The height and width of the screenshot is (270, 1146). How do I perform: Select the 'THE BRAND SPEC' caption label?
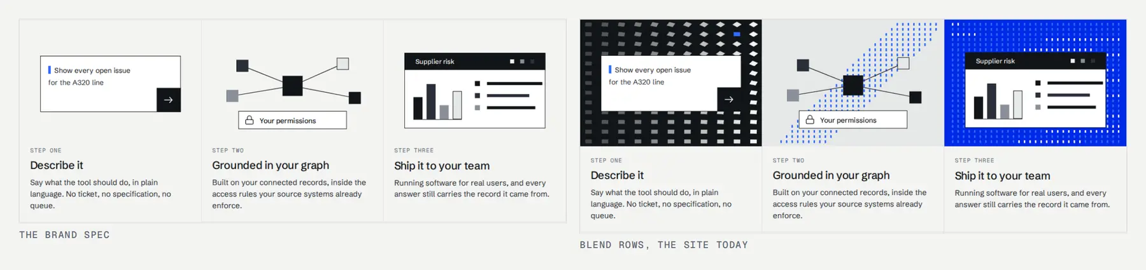64,235
